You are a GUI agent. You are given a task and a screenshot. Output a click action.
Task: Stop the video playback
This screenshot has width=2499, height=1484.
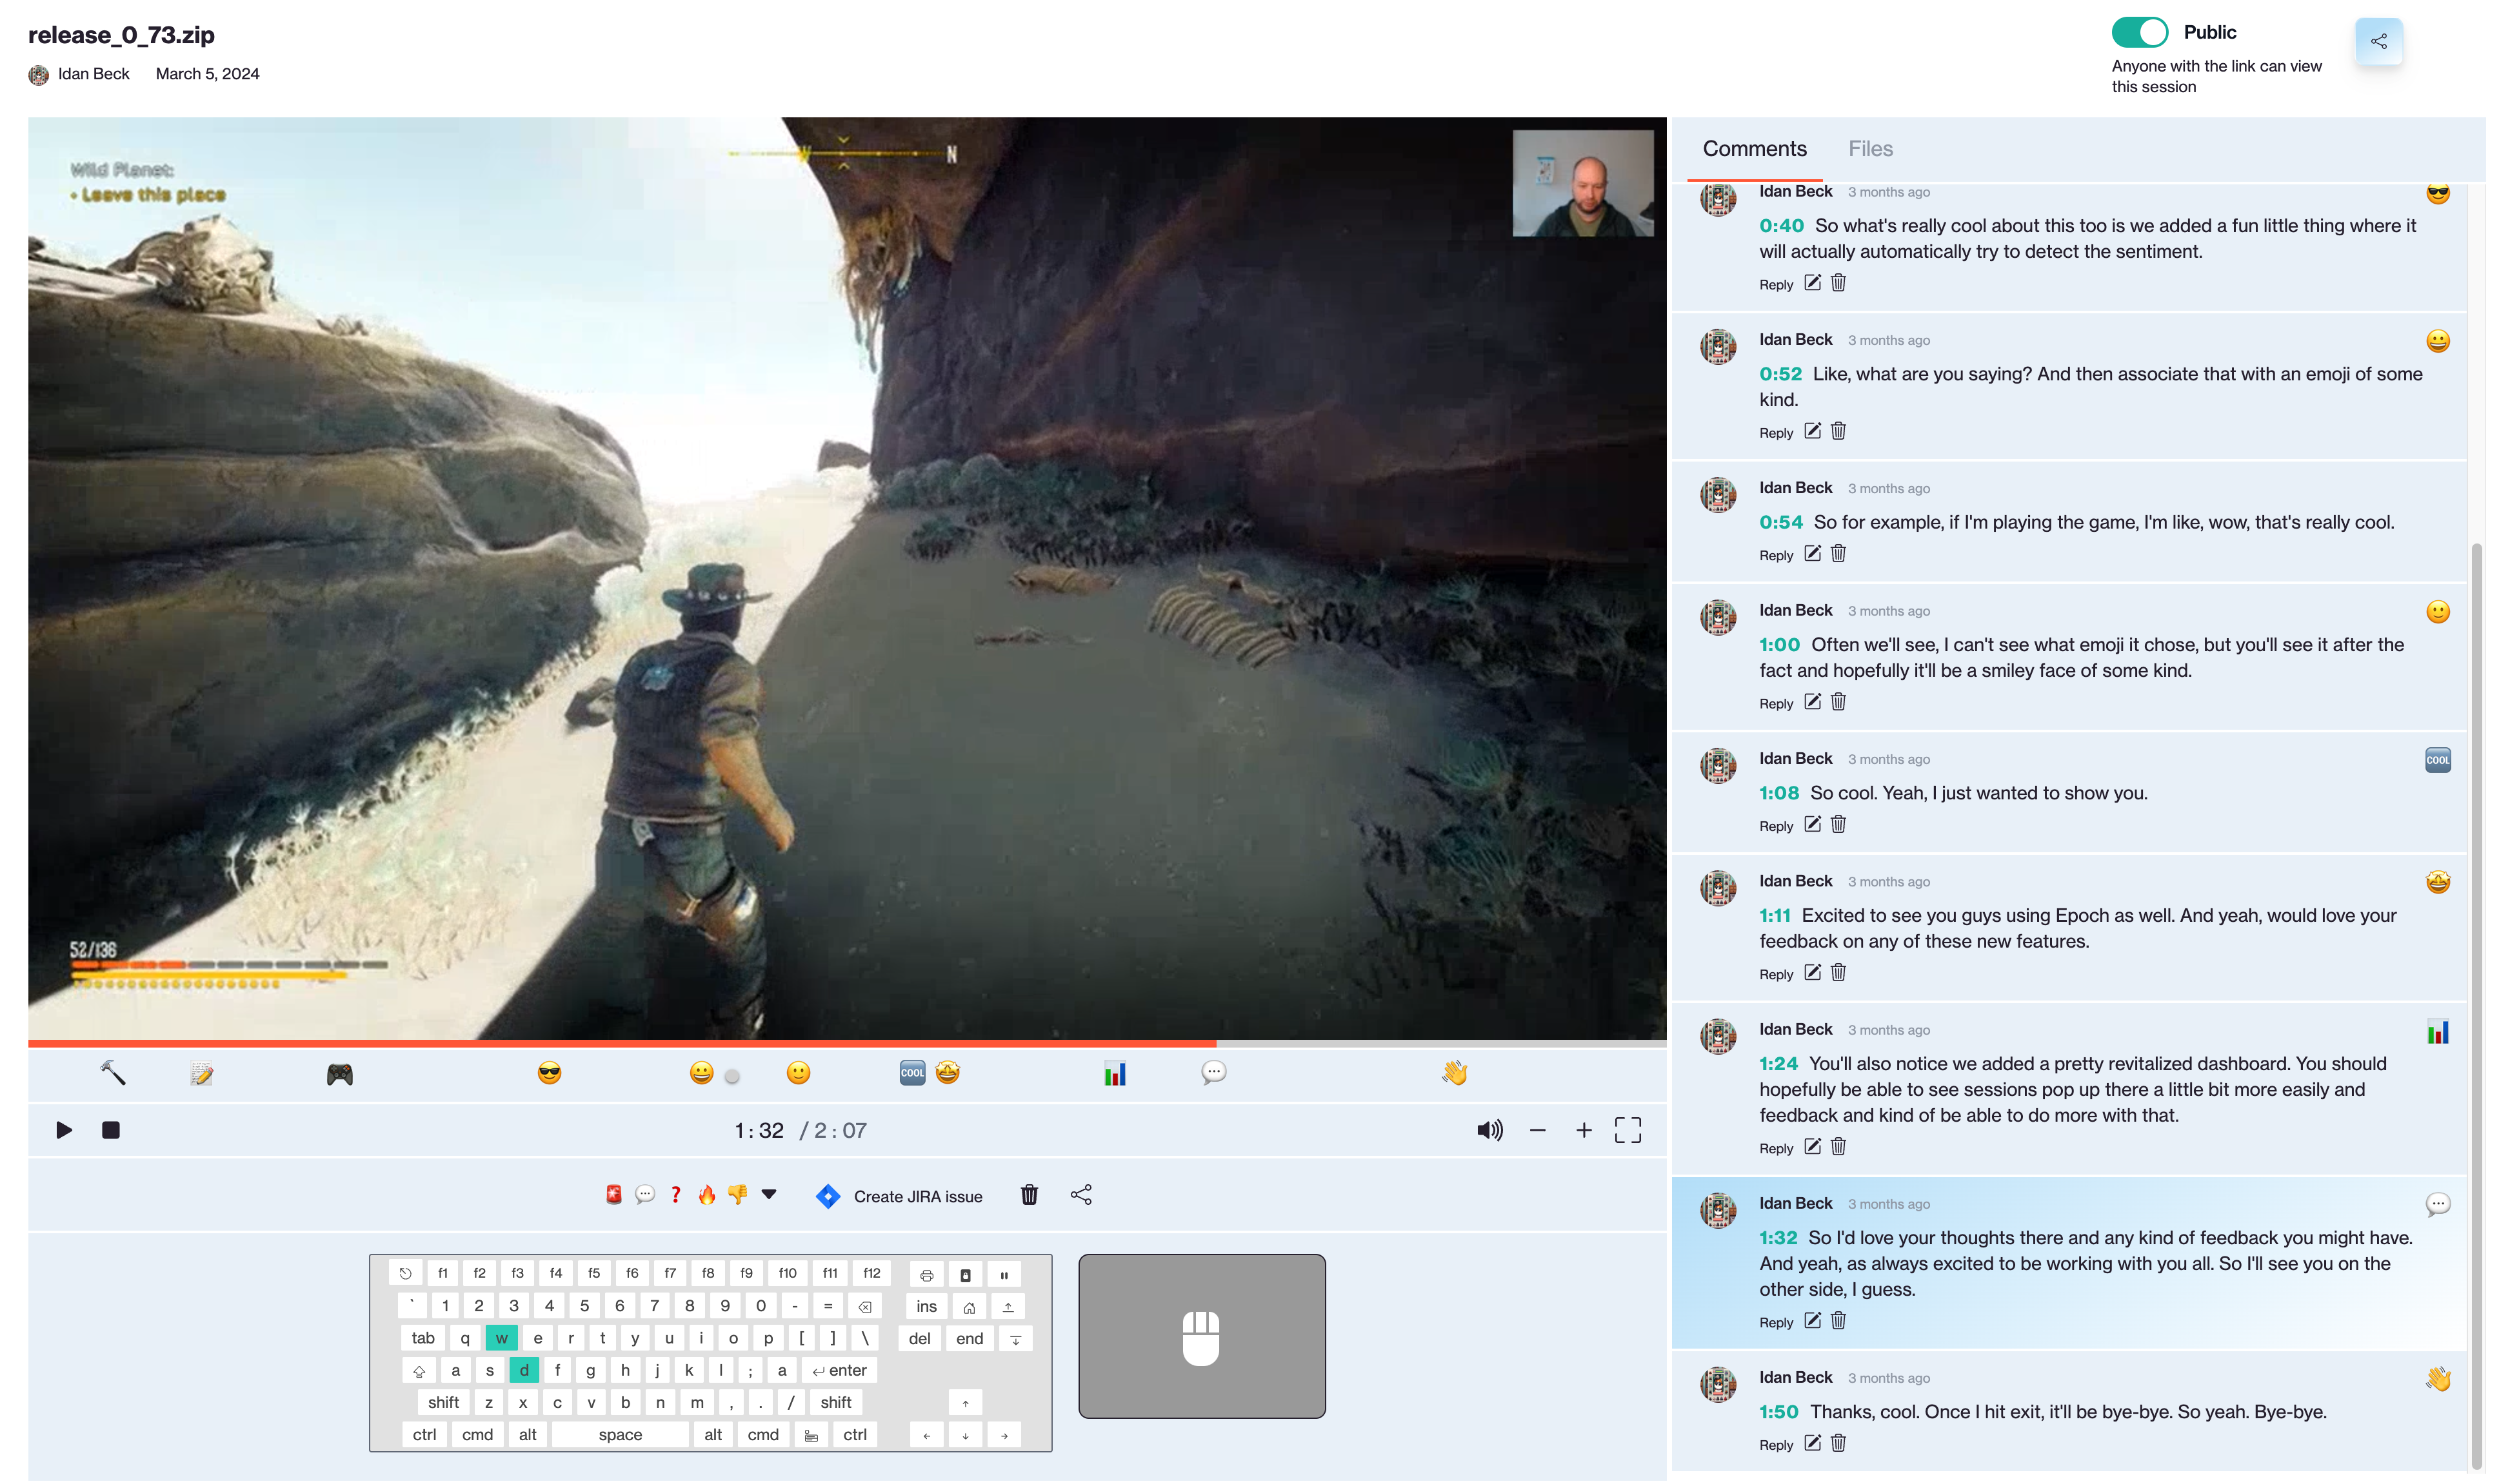(110, 1129)
